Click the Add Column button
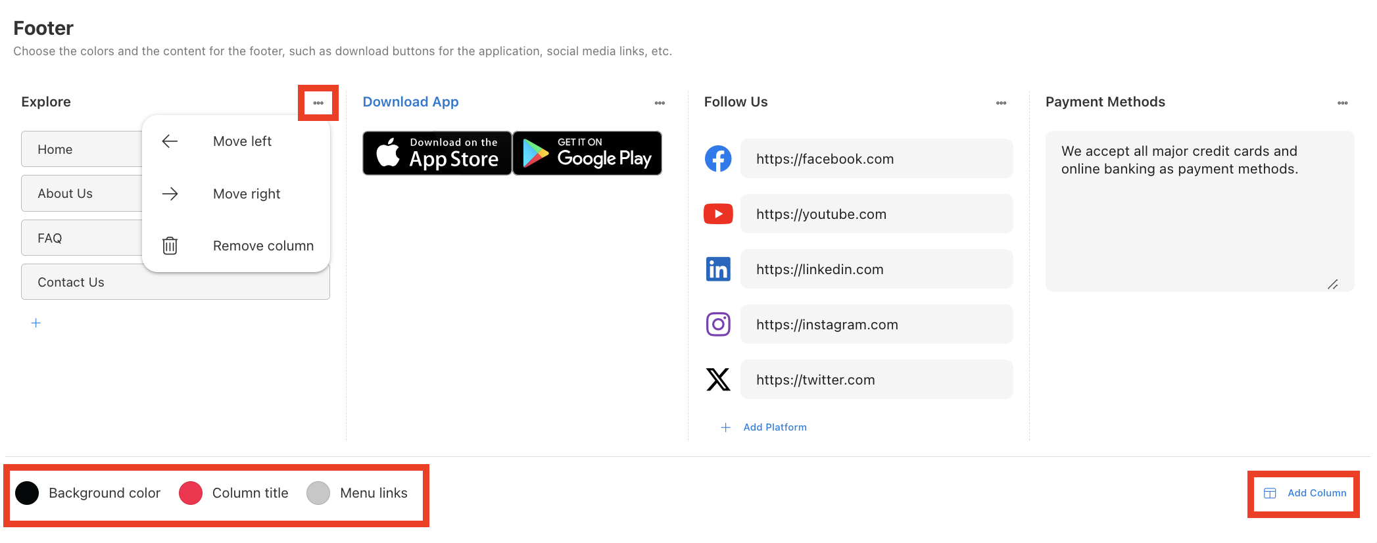Screen dimensions: 1377x543 (x=1305, y=493)
